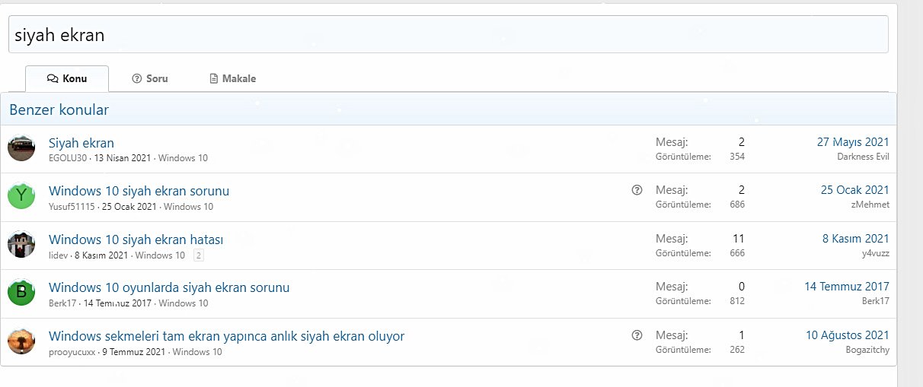The height and width of the screenshot is (387, 923).
Task: Click question icon beside Windows 10 siyah ekran sorunu
Action: coord(637,190)
